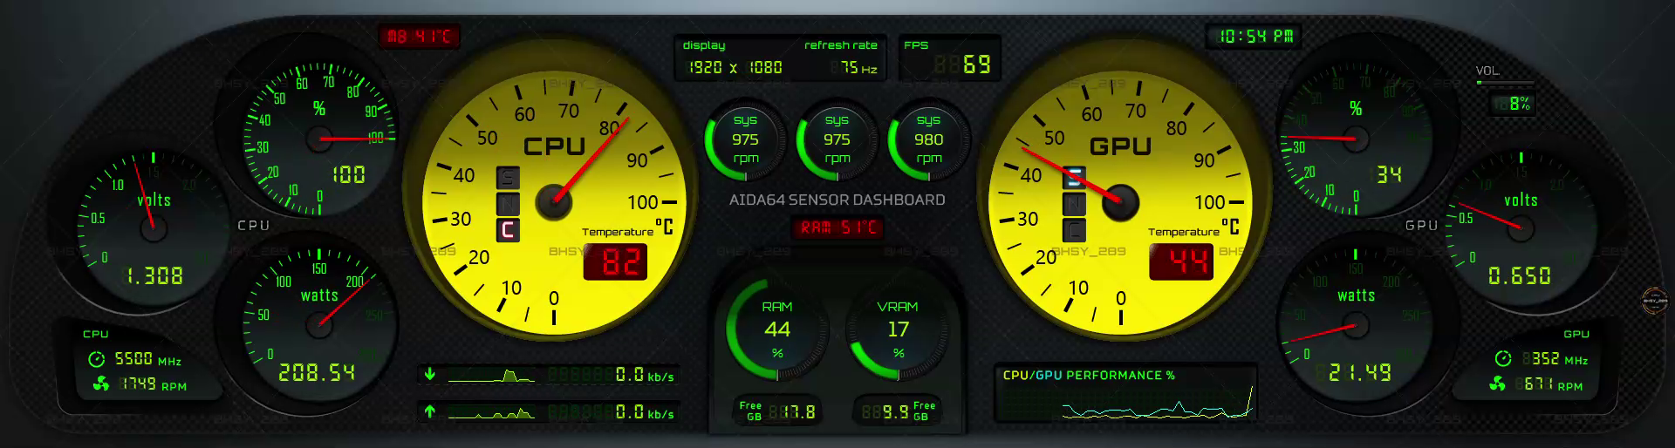Screen dimensions: 1675x448
Task: Click the red GPU temperature readout 44
Action: tap(1181, 261)
